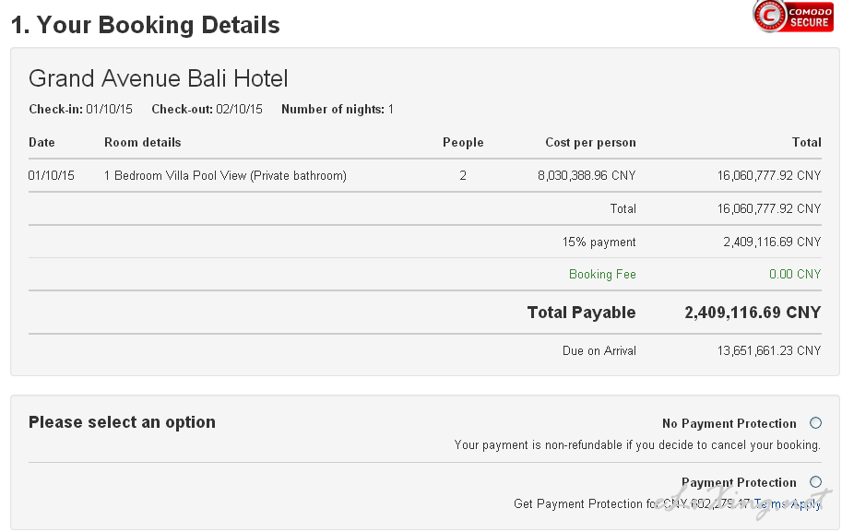Click the green Booking Fee label

pyautogui.click(x=602, y=275)
